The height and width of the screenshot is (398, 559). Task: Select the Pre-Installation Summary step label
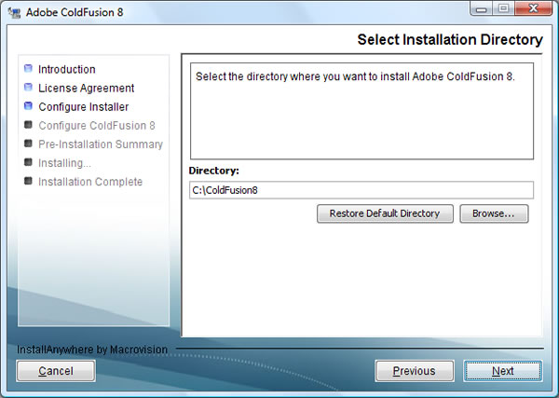tap(101, 144)
